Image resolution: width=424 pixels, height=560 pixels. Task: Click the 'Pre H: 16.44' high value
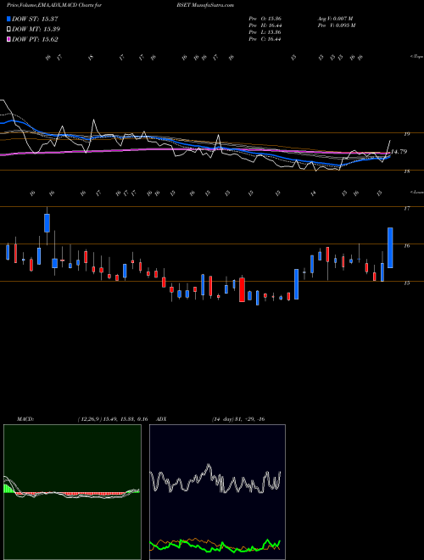[x=265, y=25]
